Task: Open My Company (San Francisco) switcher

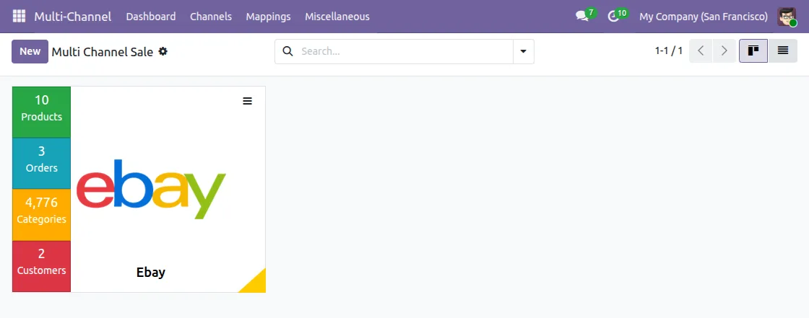Action: pos(704,17)
